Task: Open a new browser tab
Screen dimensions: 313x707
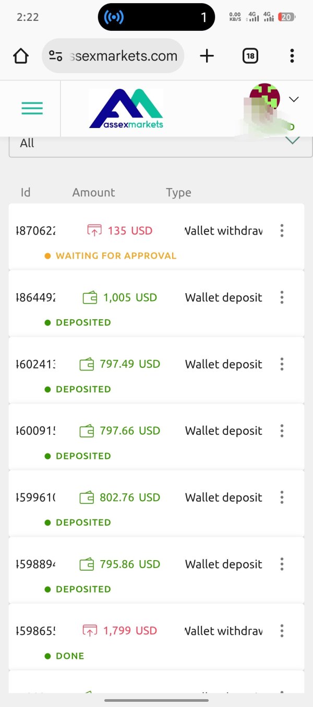Action: pyautogui.click(x=207, y=56)
